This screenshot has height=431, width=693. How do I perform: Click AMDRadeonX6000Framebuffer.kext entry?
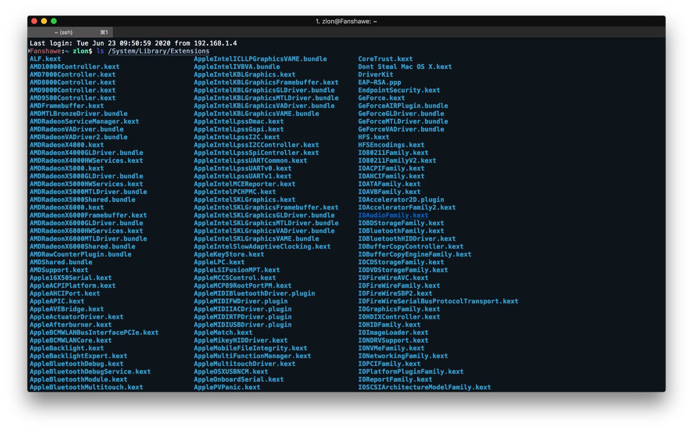click(x=88, y=216)
